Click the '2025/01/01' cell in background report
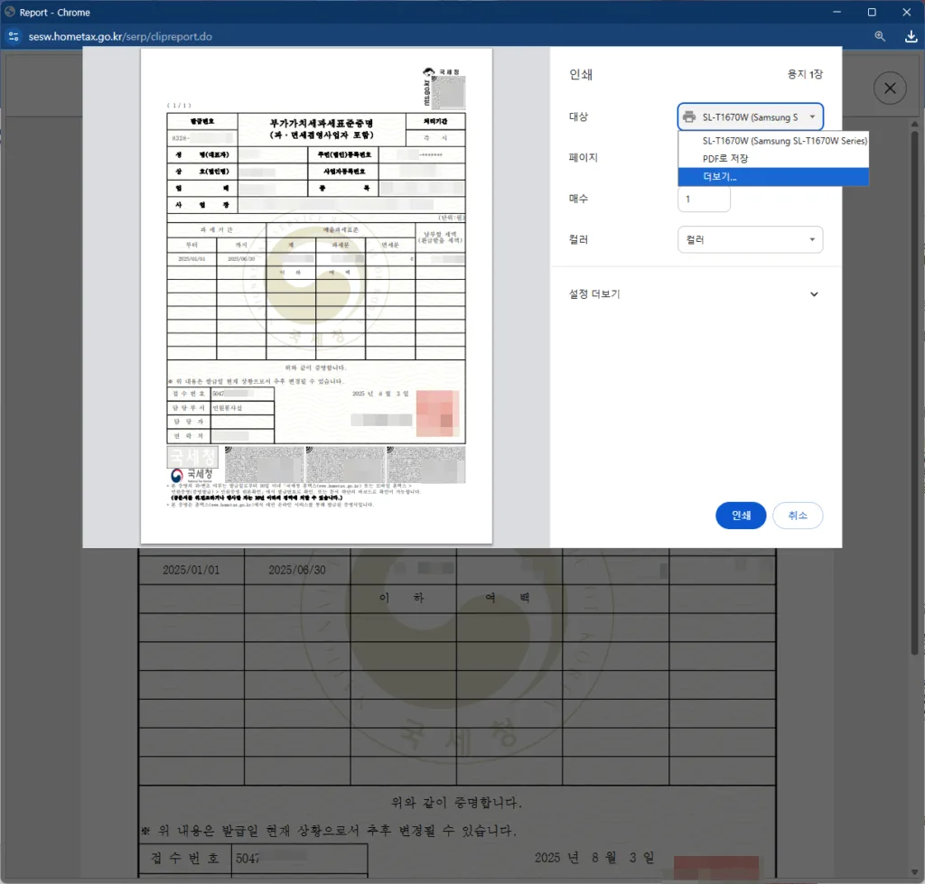 pos(192,570)
